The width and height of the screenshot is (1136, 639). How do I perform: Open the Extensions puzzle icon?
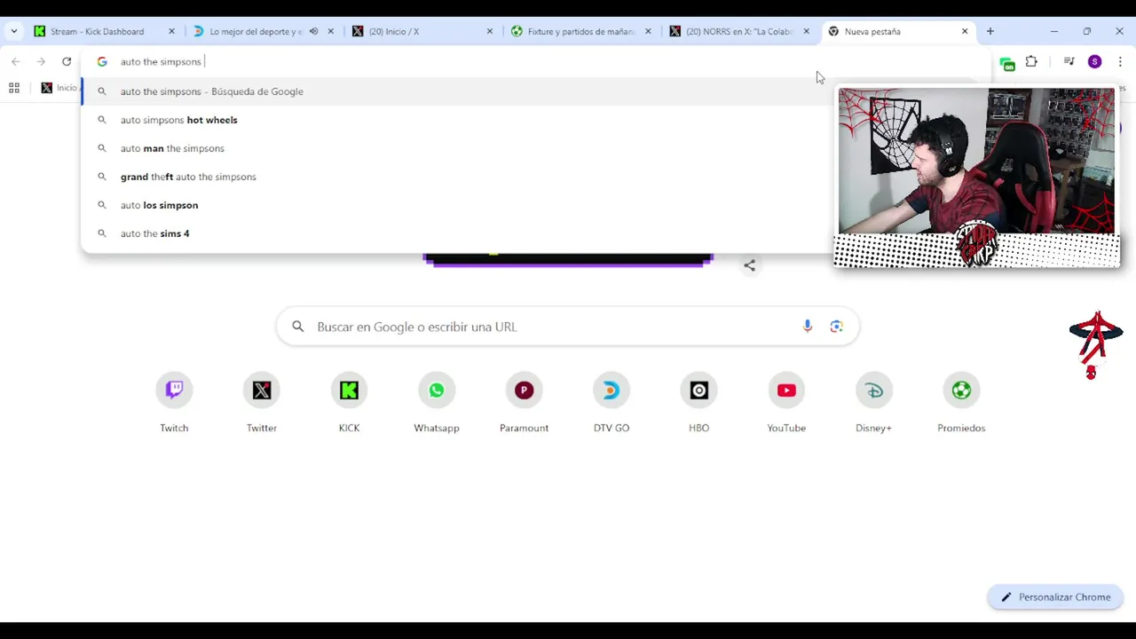tap(1031, 61)
